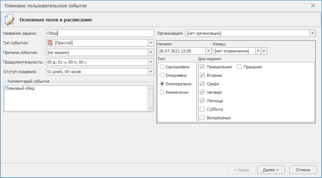Click in the Название задачи field
Viewport: 322px width, 178px height.
click(x=99, y=33)
